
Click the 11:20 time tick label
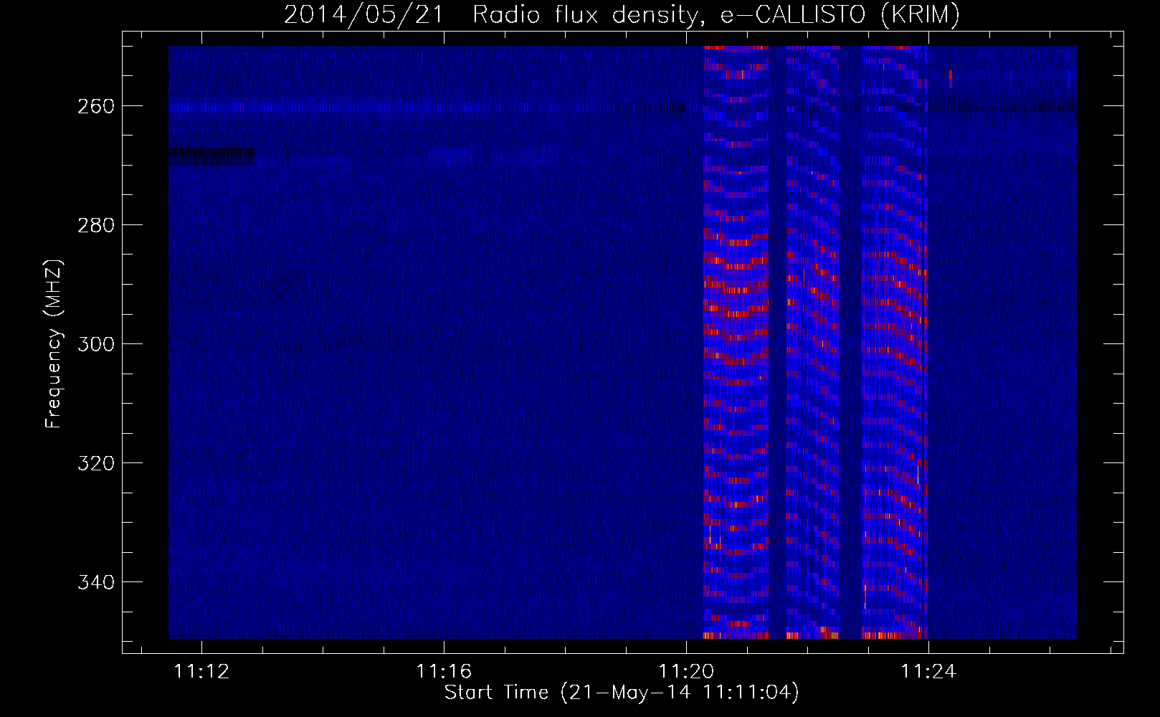pos(686,672)
